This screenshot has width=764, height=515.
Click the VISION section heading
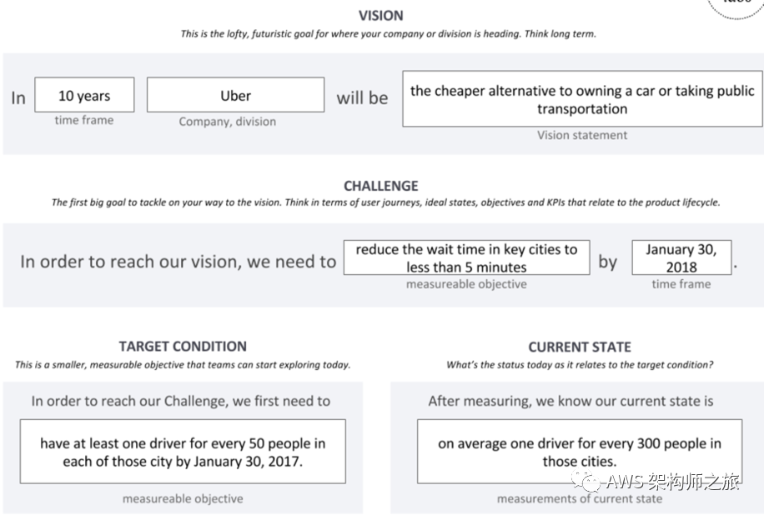pos(380,16)
